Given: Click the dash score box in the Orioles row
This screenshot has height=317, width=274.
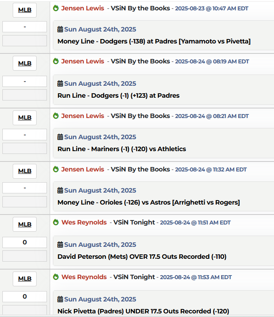Looking at the screenshot, I should click(x=25, y=188).
